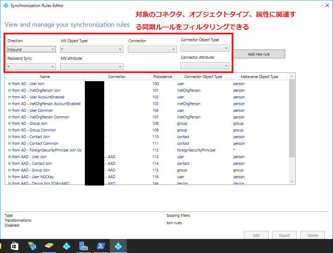Select the In from AD - User Join rule

(27, 84)
